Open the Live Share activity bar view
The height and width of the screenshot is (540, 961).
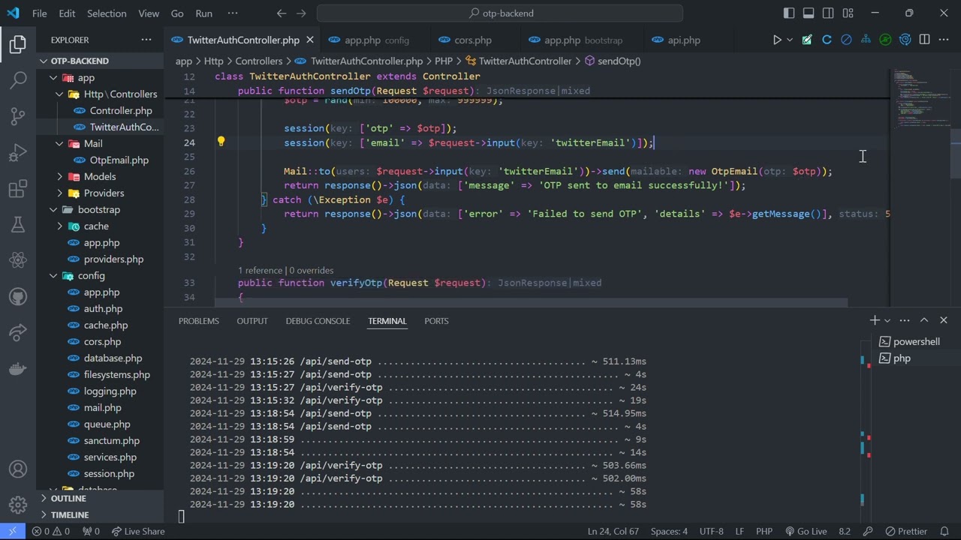pos(18,333)
